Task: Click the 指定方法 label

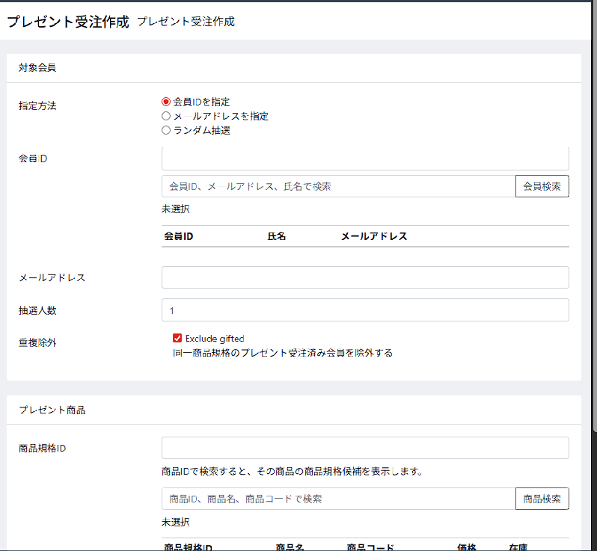Action: coord(37,105)
